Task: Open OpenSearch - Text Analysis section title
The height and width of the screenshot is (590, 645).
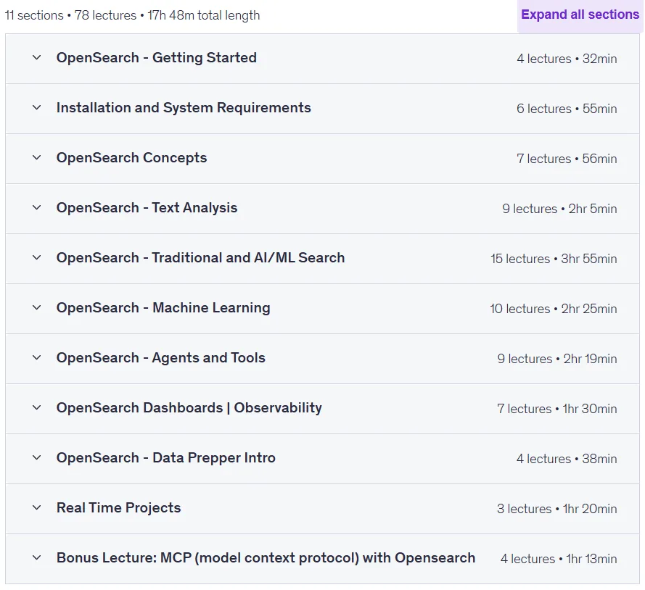Action: pyautogui.click(x=147, y=208)
